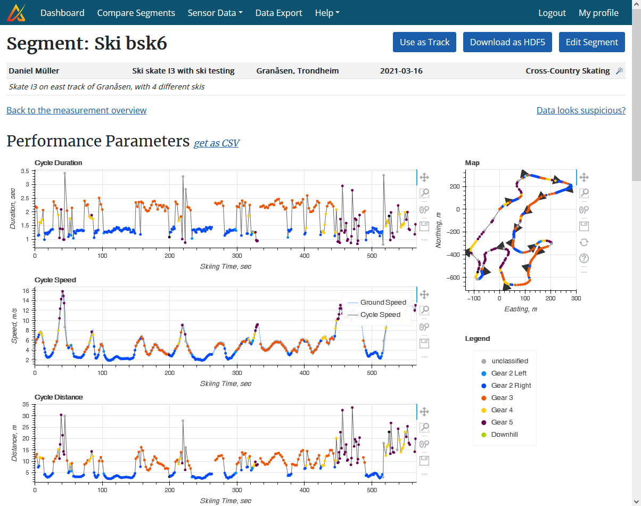This screenshot has width=641, height=506.
Task: Open the get as CSV link
Action: click(216, 143)
